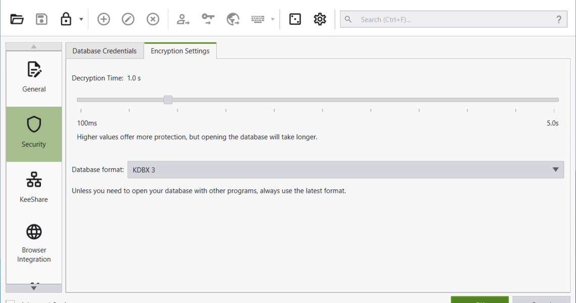
Task: Click the Open Database folder icon
Action: (17, 19)
